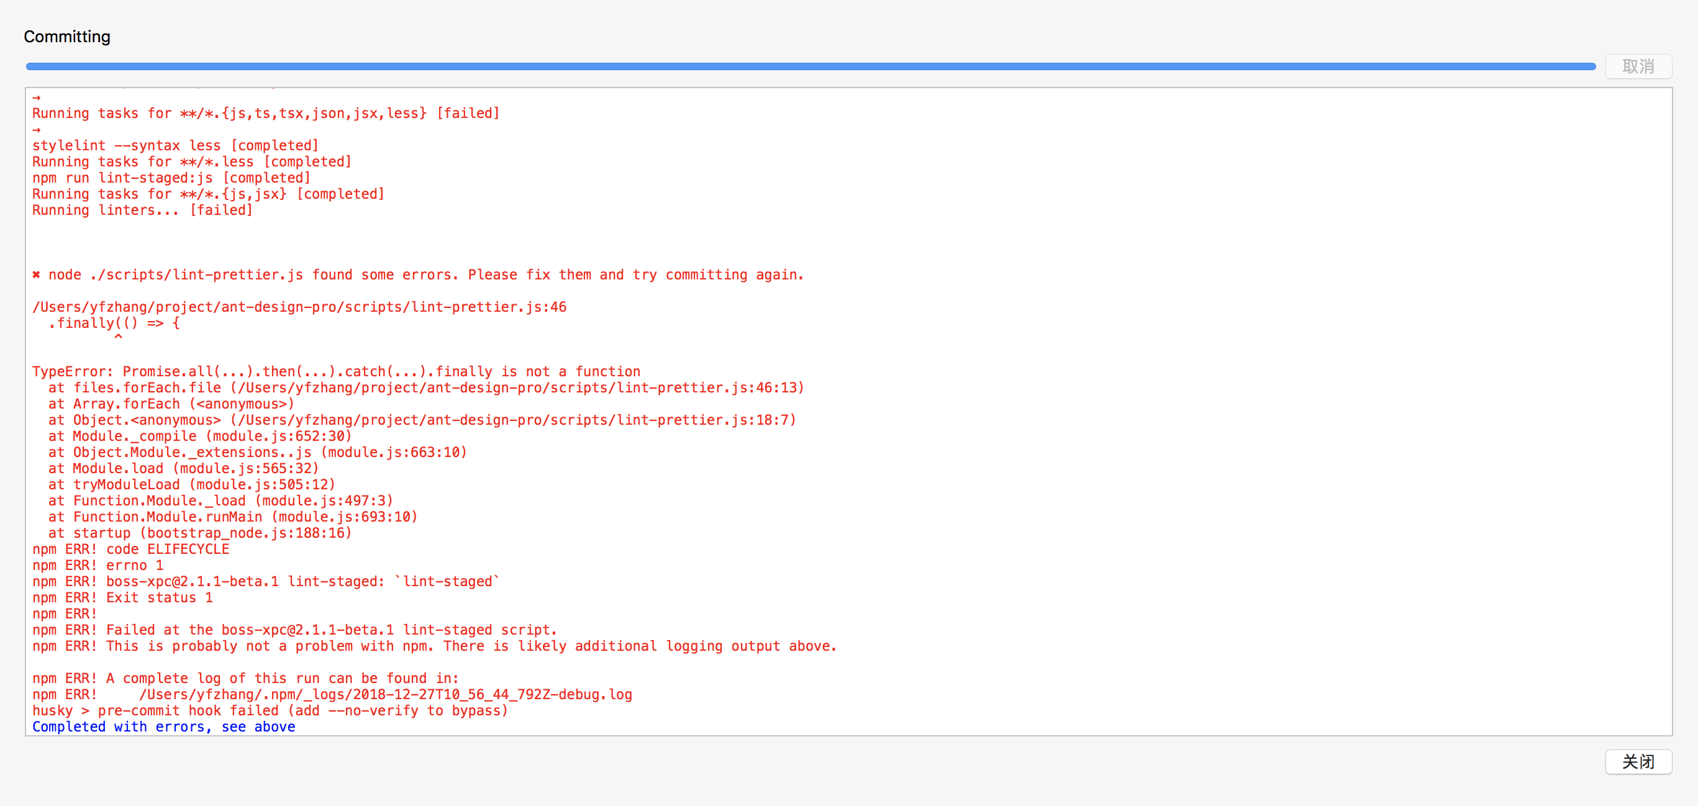The image size is (1698, 806).
Task: Click the 'Committing' dialog title
Action: point(66,36)
